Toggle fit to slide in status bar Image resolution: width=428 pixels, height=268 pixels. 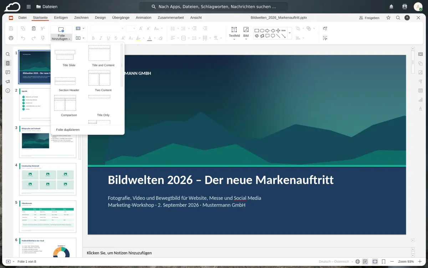[x=375, y=262]
